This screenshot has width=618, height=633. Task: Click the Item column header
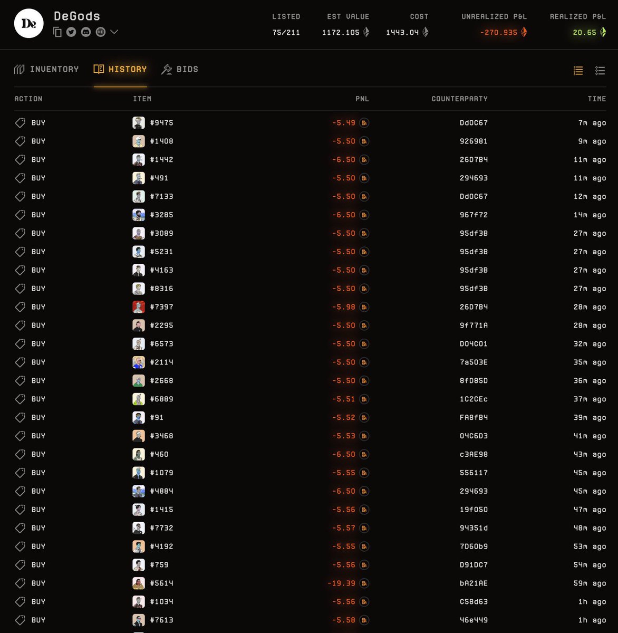click(x=142, y=99)
